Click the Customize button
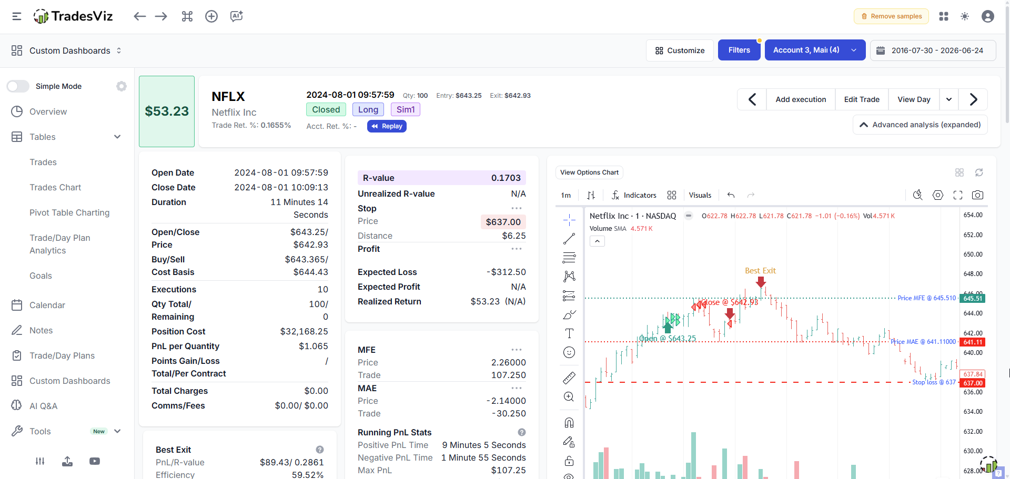The image size is (1010, 479). click(x=680, y=50)
